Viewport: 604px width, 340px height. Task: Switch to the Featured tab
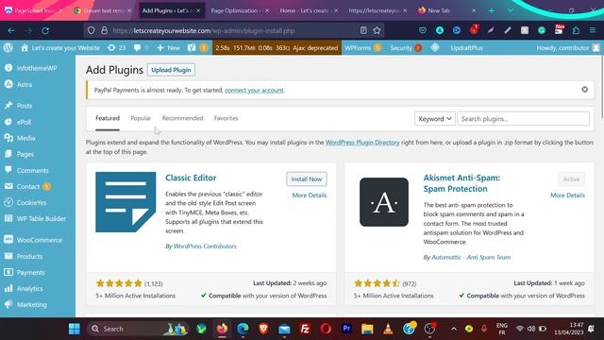pyautogui.click(x=108, y=118)
